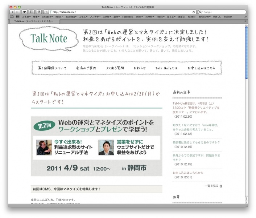Click the plus Add Bookmark button

click(x=46, y=12)
